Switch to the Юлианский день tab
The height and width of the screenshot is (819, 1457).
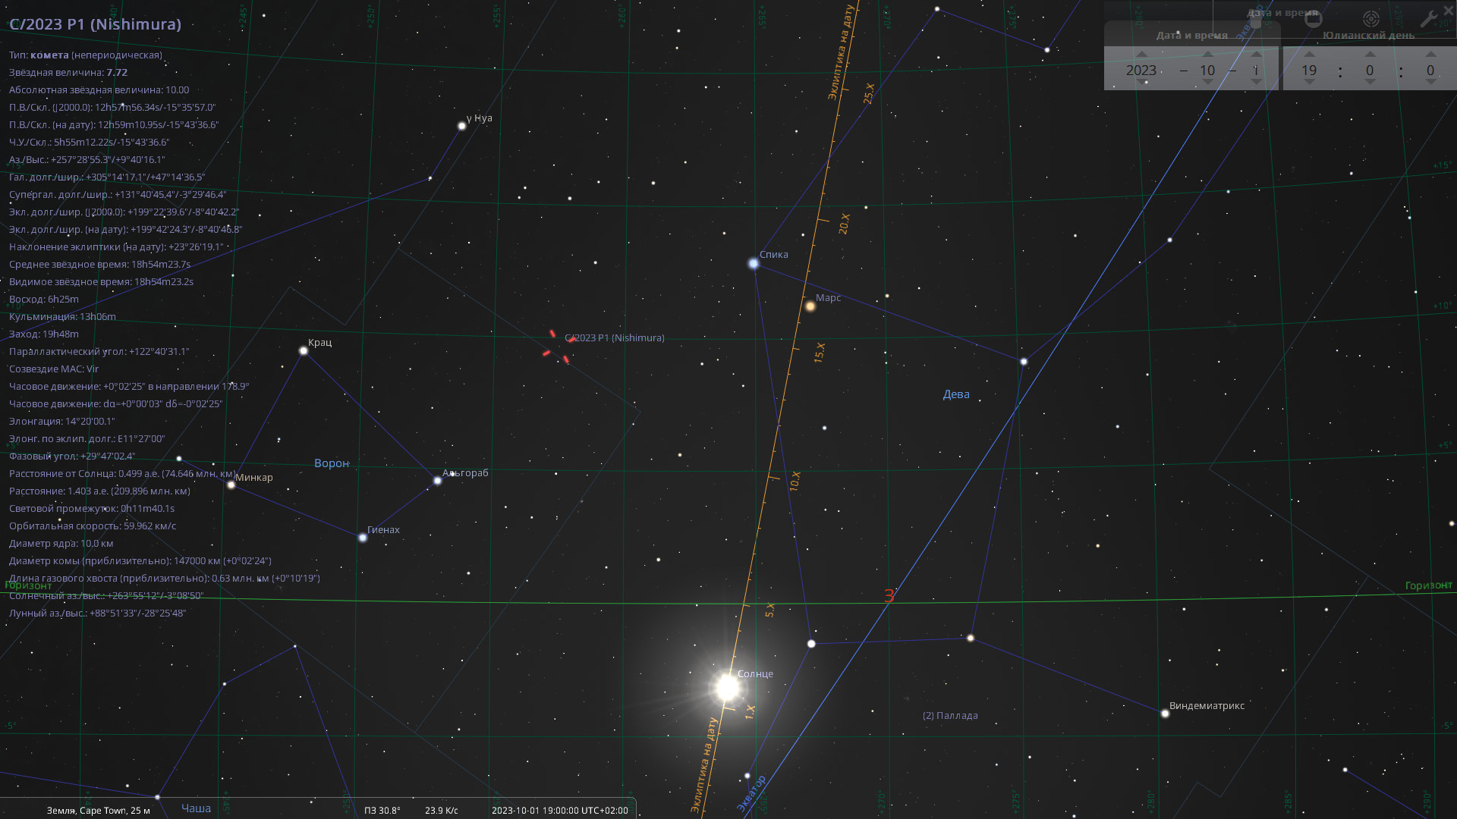click(x=1368, y=35)
